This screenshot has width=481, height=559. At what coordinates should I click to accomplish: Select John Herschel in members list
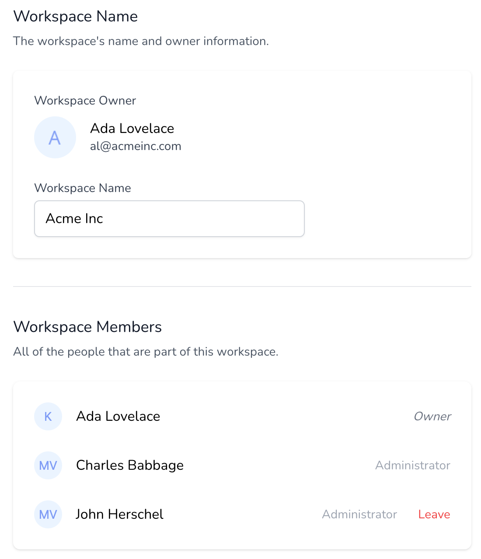(x=119, y=514)
